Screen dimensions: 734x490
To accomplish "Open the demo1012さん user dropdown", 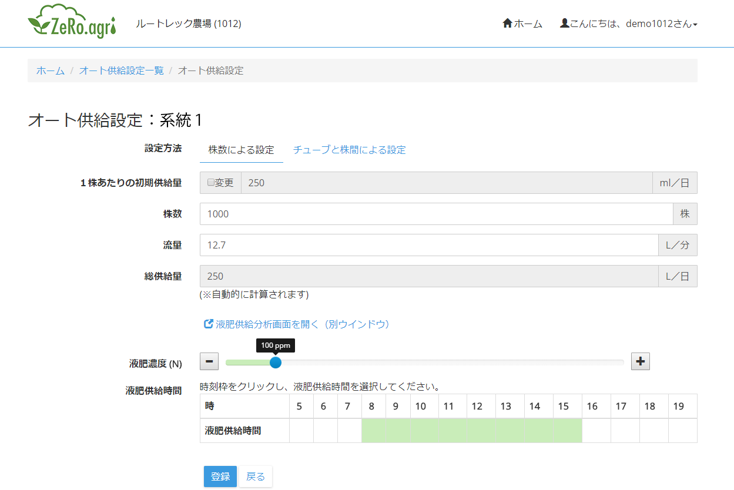I will pos(629,24).
